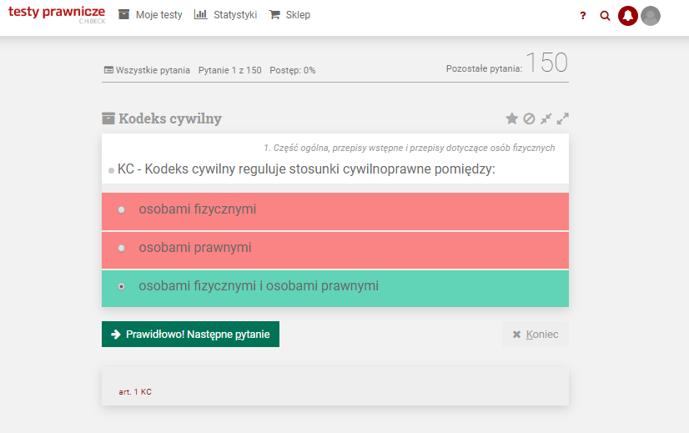Exclude question using the ban circle icon

529,118
